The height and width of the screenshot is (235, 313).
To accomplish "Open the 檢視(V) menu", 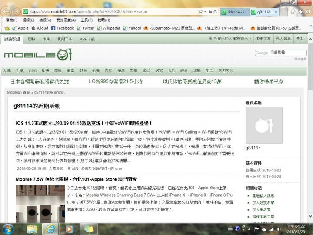I will pyautogui.click(x=45, y=20).
